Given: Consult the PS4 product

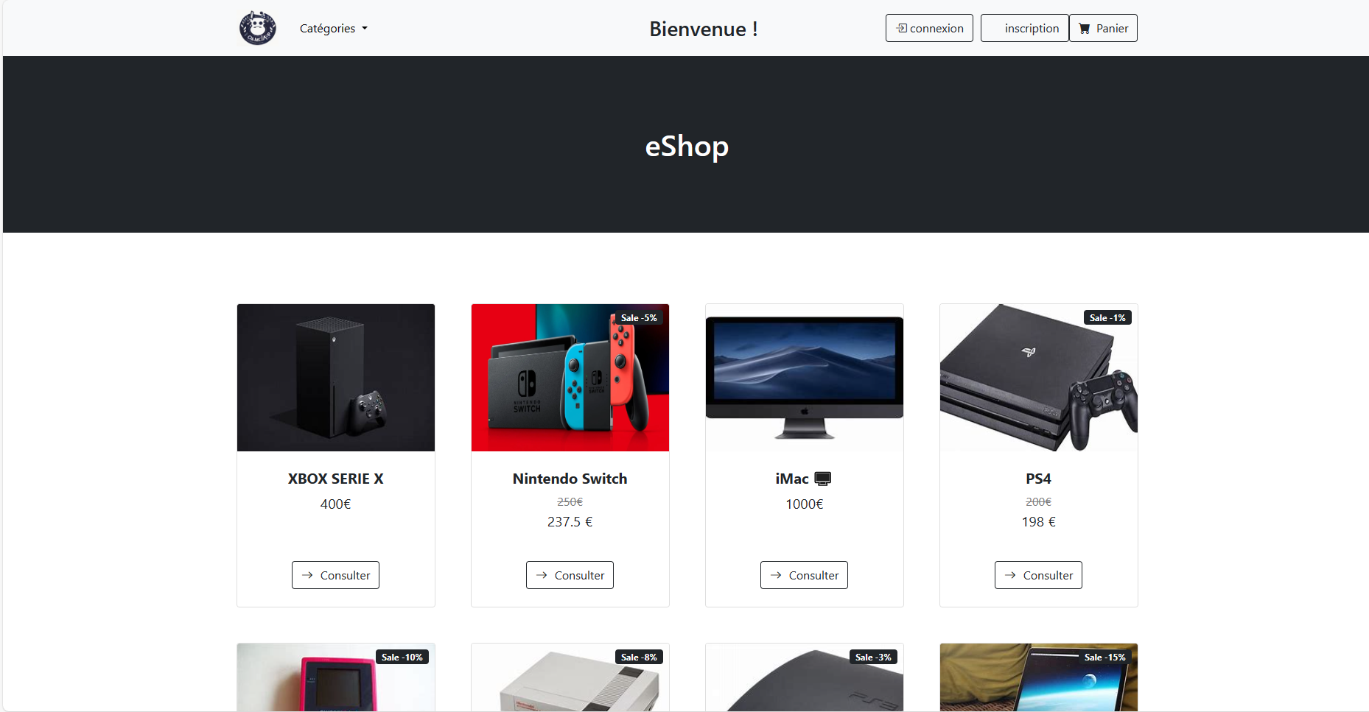Looking at the screenshot, I should pyautogui.click(x=1038, y=575).
